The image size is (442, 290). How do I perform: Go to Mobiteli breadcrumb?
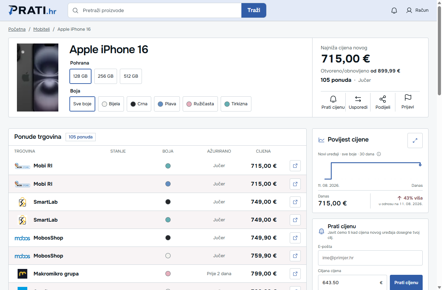point(41,29)
